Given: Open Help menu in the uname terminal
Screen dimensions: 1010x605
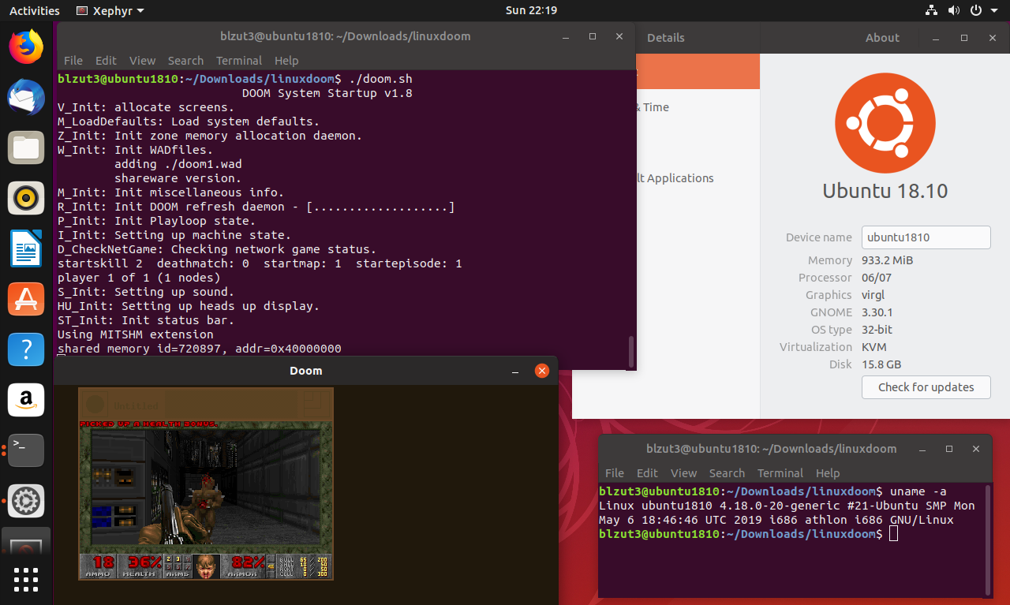Looking at the screenshot, I should click(828, 473).
